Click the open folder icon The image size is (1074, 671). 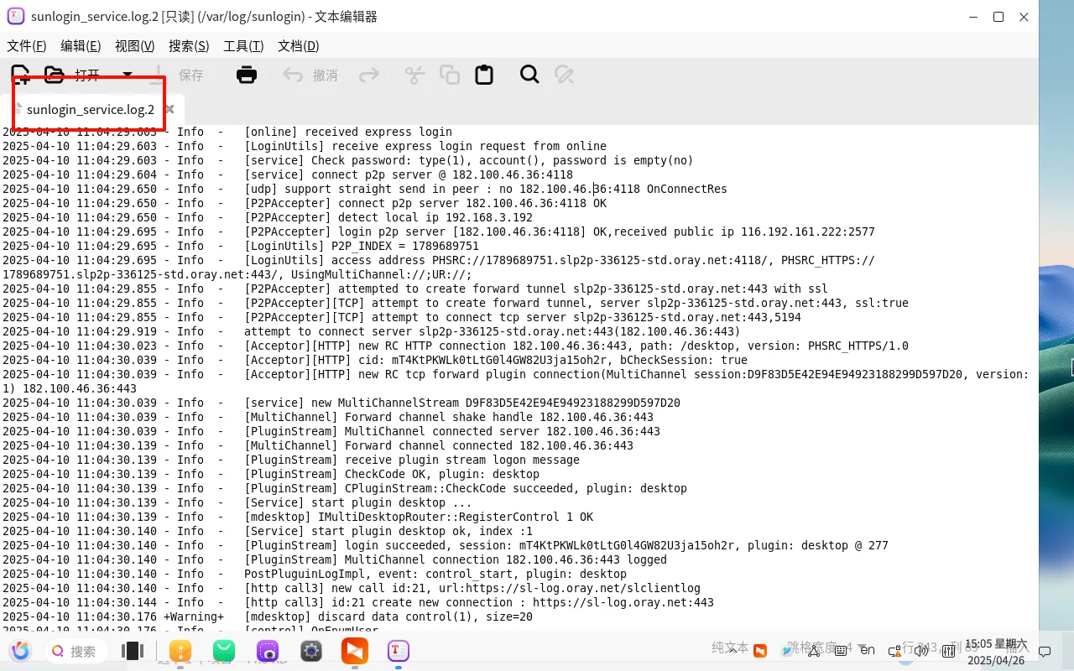(x=55, y=75)
